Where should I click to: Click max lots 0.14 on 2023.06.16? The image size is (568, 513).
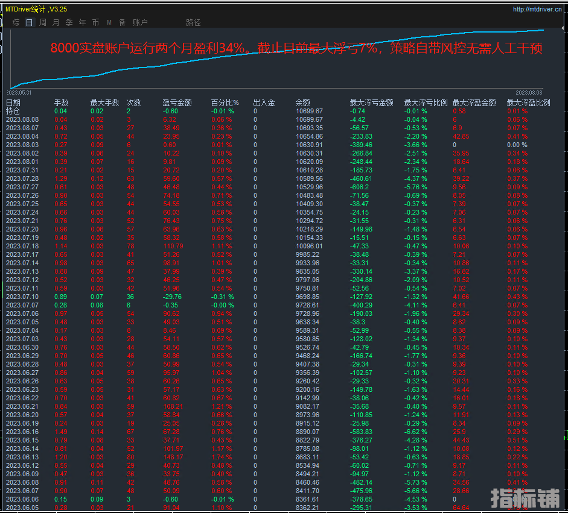tap(97, 432)
